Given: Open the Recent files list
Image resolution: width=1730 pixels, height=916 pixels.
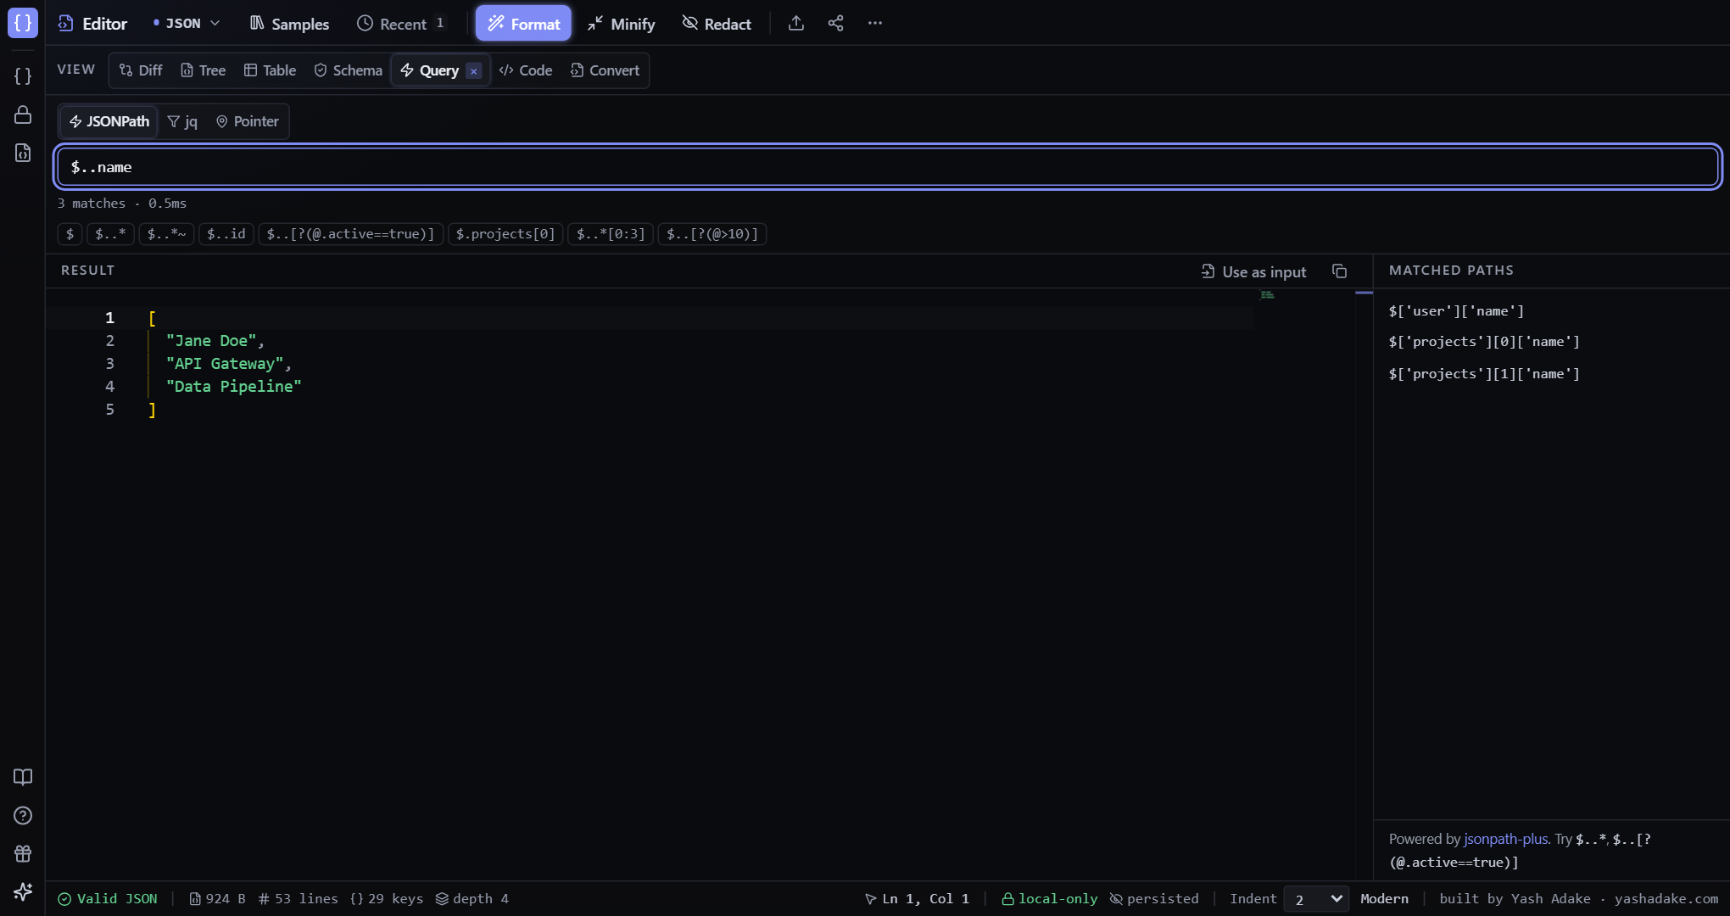Looking at the screenshot, I should (x=401, y=24).
